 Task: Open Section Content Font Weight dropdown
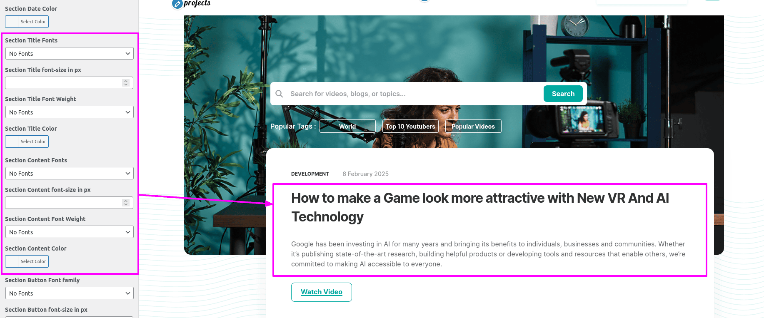point(69,232)
